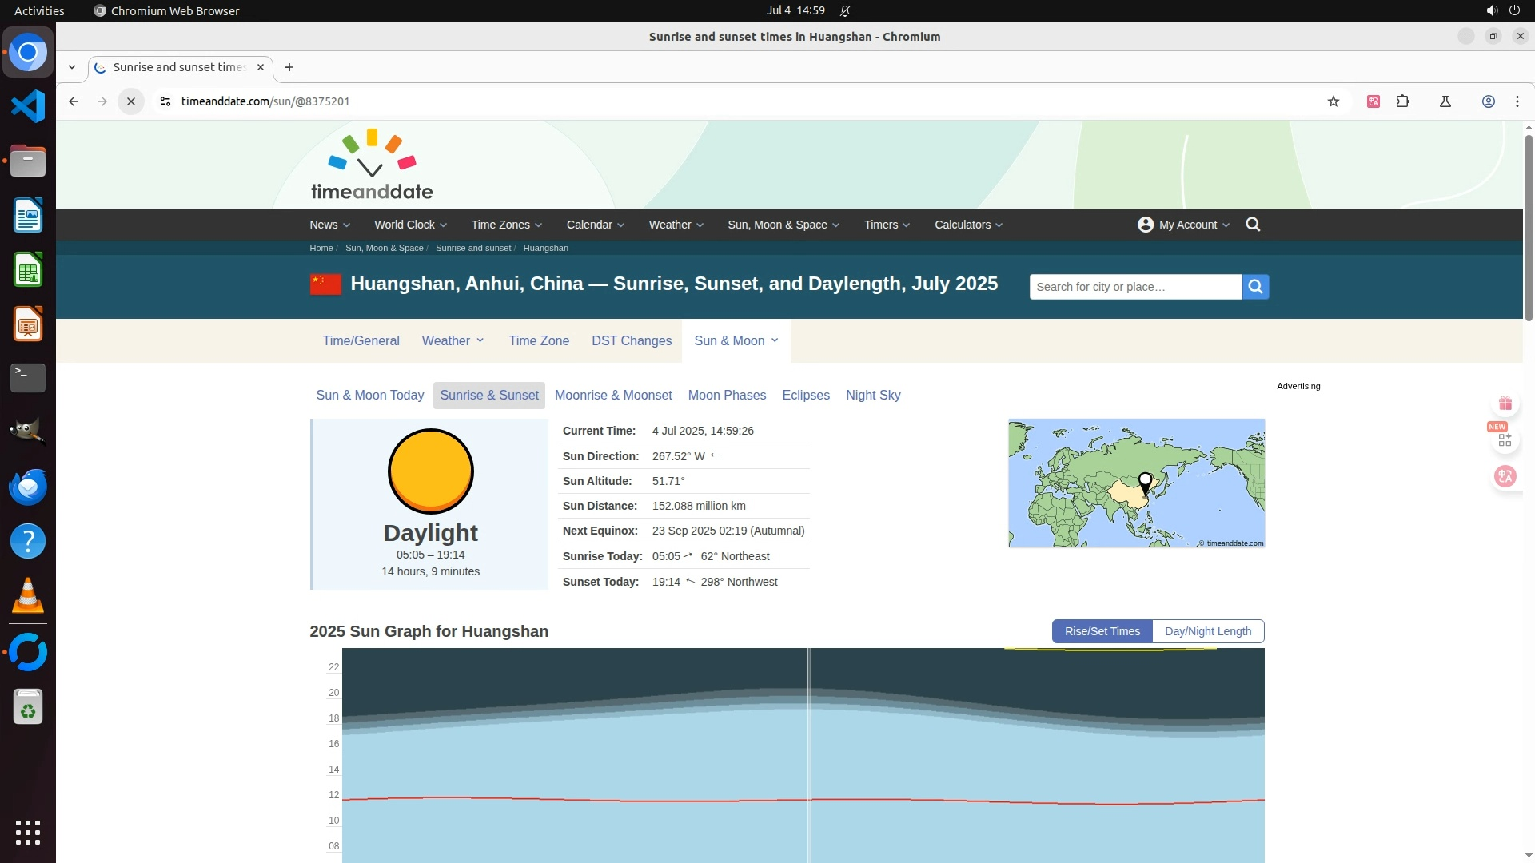Click the Sunrise and sunset breadcrumb
This screenshot has width=1535, height=863.
(472, 248)
